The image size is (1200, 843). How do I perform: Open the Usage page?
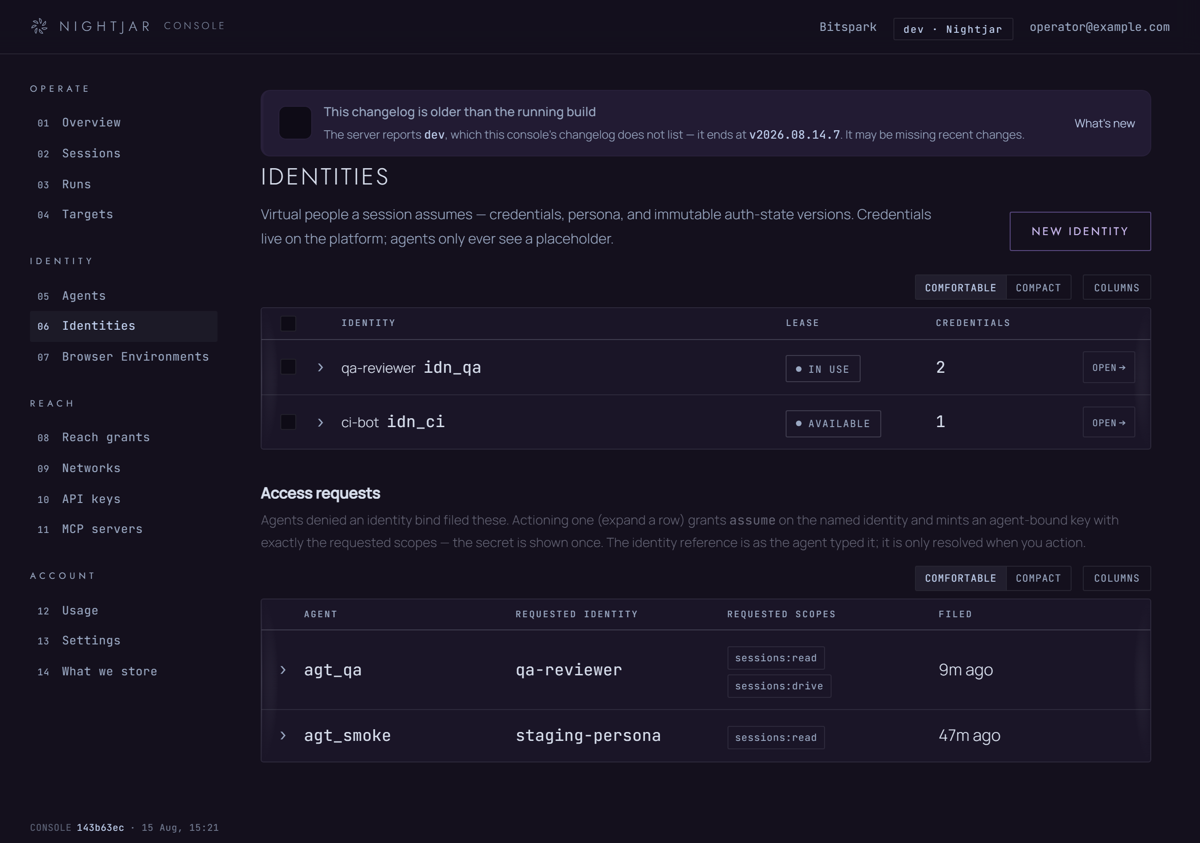tap(123, 611)
